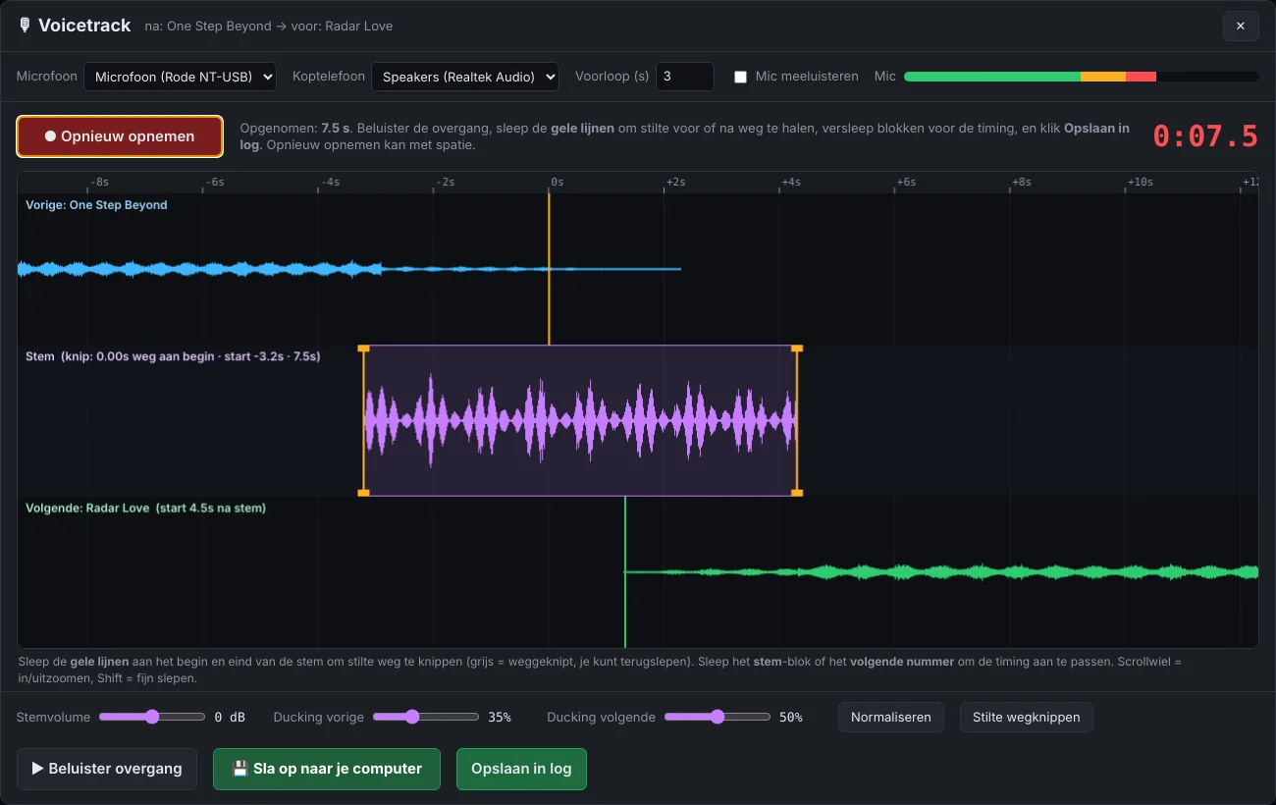
Task: Enable the Mic meeluisteren checkbox
Action: (741, 77)
